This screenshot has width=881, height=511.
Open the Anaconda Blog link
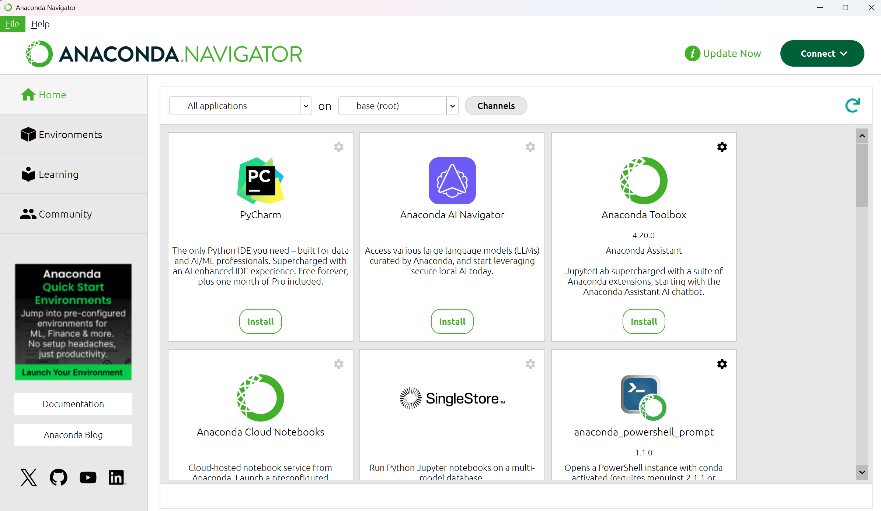[73, 435]
